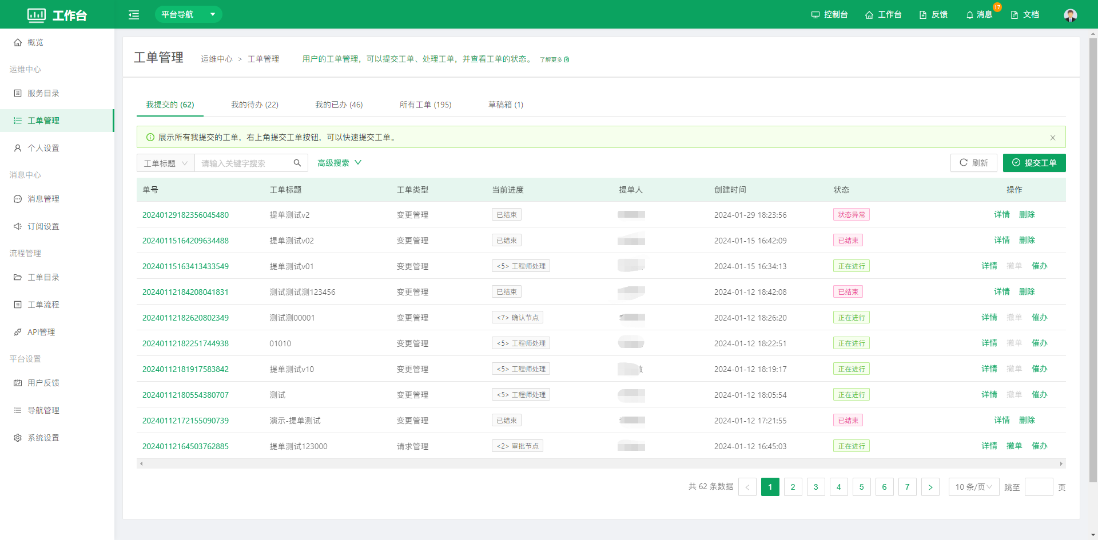Click the 了解更多 link
The width and height of the screenshot is (1098, 540).
pyautogui.click(x=554, y=59)
